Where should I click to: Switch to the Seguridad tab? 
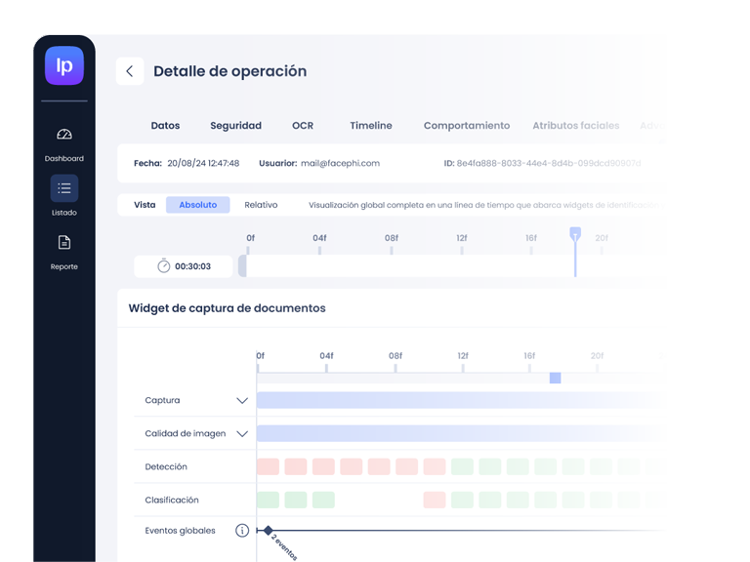coord(235,125)
